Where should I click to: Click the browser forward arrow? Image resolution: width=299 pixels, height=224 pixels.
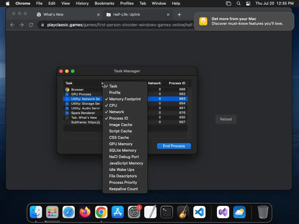coord(22,25)
